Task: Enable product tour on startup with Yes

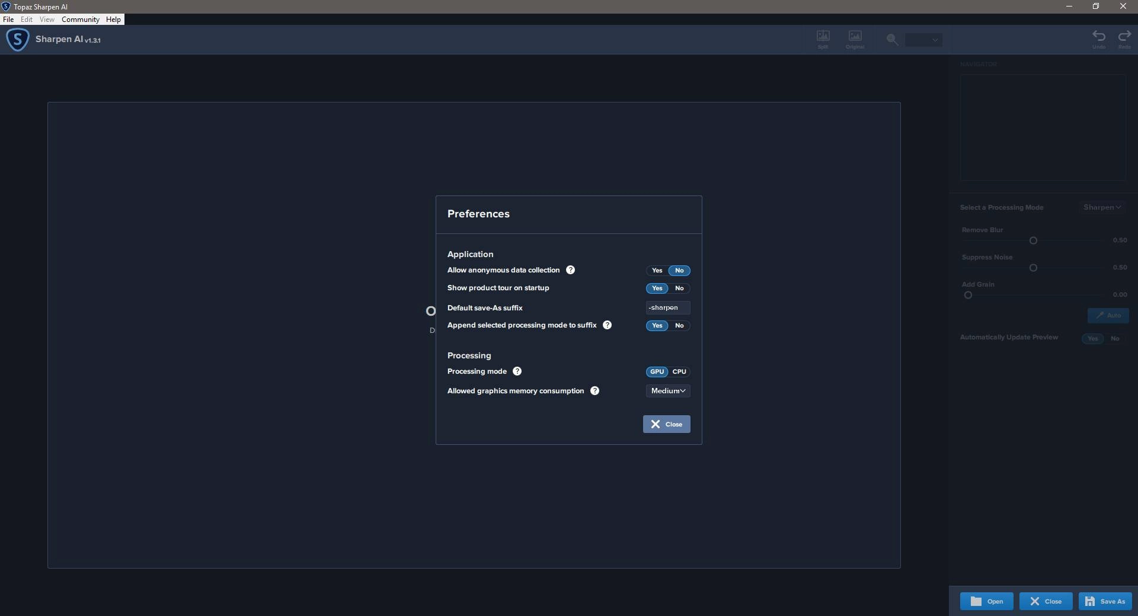Action: [x=657, y=288]
